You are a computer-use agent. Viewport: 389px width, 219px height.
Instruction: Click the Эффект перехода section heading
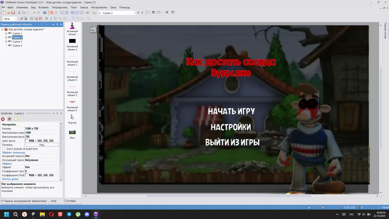pos(13,152)
